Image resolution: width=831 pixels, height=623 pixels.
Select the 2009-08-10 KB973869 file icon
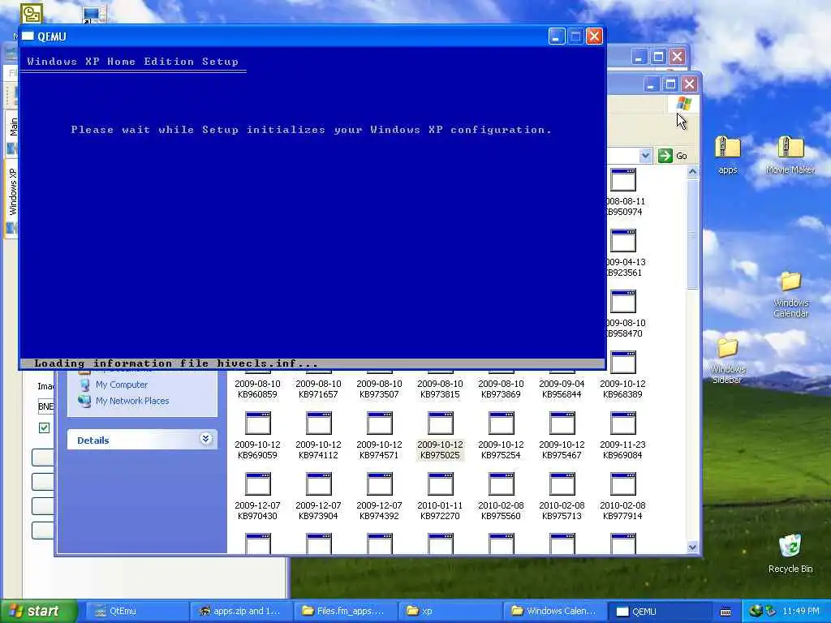point(501,389)
